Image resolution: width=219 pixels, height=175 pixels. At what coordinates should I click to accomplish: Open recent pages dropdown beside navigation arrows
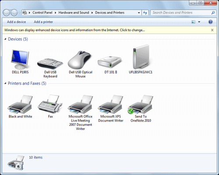pyautogui.click(x=19, y=13)
